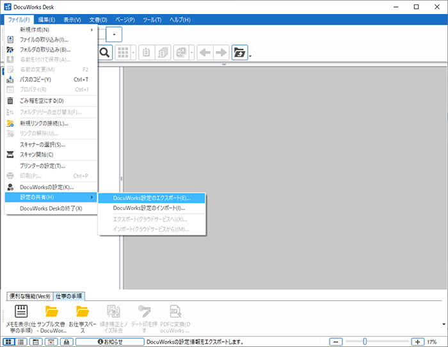Click the forward arrow toolbar button
This screenshot has width=448, height=347.
coord(221,52)
